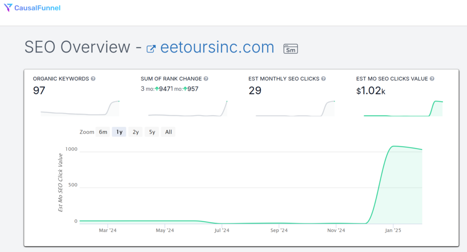Click the Nov '24 axis label
The image size is (467, 252).
[x=336, y=230]
